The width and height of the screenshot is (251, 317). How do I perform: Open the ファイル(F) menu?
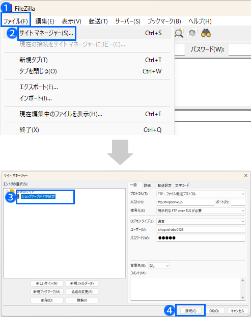[16, 21]
